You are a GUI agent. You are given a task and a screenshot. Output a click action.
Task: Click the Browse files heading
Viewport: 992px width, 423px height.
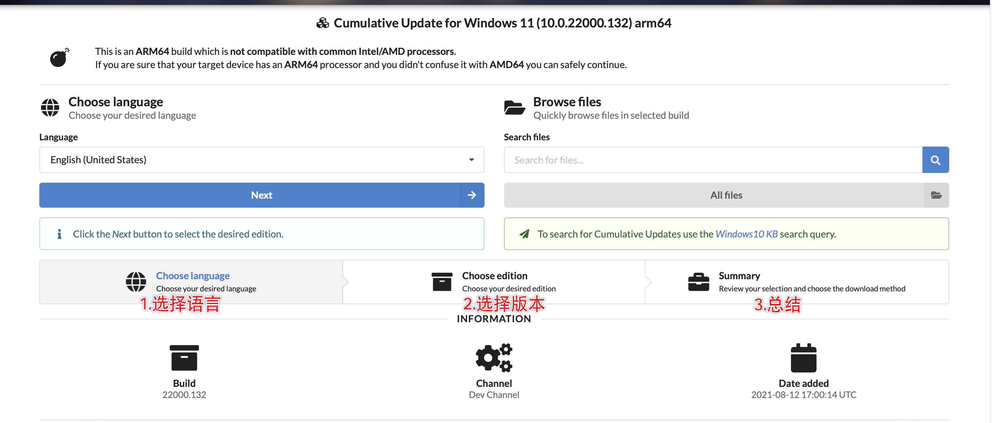click(x=567, y=101)
